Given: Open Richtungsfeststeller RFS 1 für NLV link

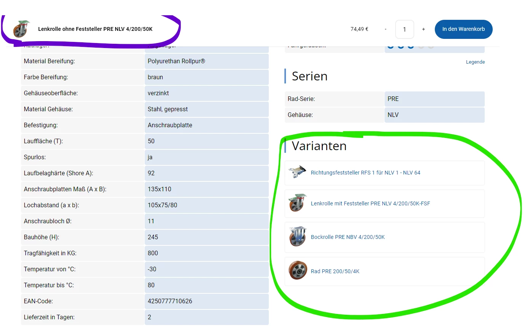Looking at the screenshot, I should (366, 173).
